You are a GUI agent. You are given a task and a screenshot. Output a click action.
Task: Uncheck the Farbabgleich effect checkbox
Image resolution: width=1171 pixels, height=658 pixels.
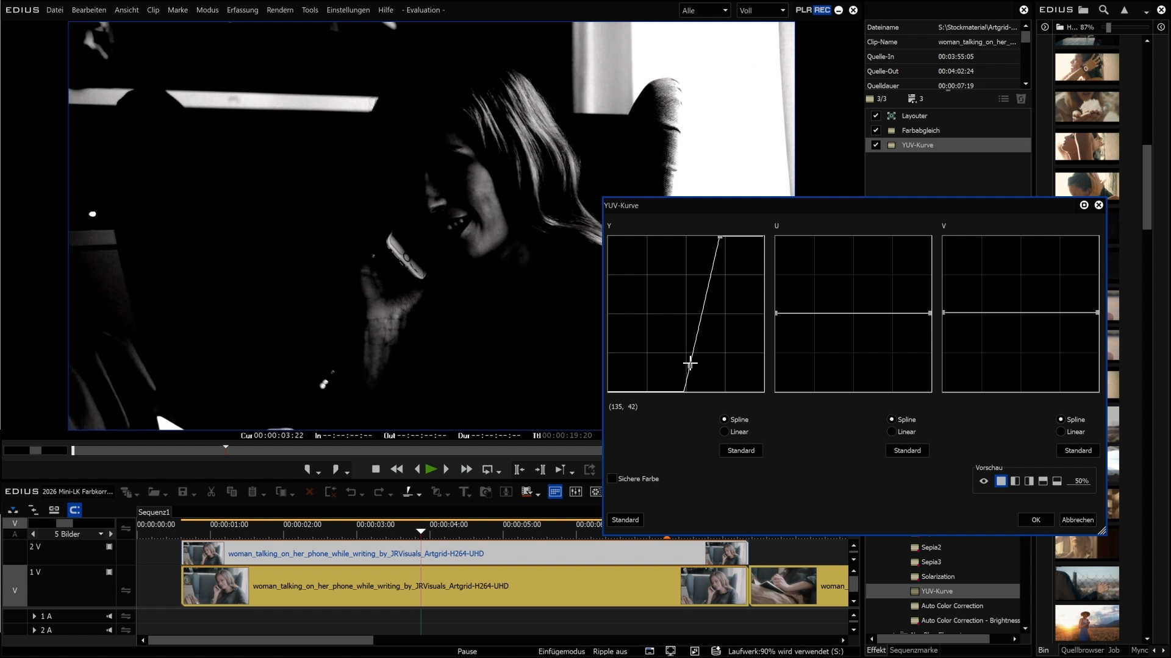[876, 130]
